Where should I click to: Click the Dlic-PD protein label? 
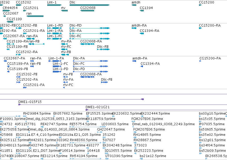(79, 69)
